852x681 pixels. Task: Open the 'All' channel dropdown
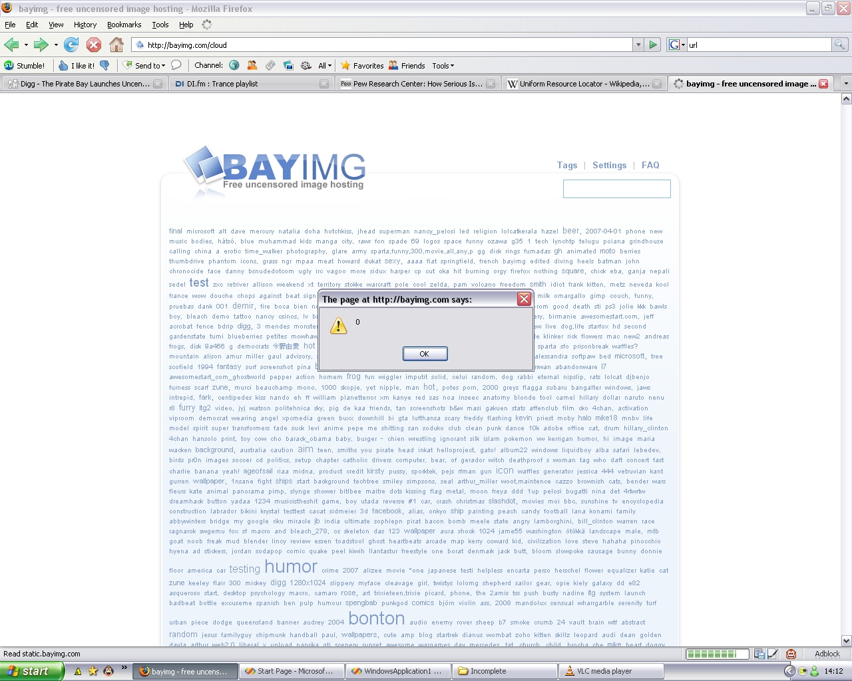click(x=325, y=65)
